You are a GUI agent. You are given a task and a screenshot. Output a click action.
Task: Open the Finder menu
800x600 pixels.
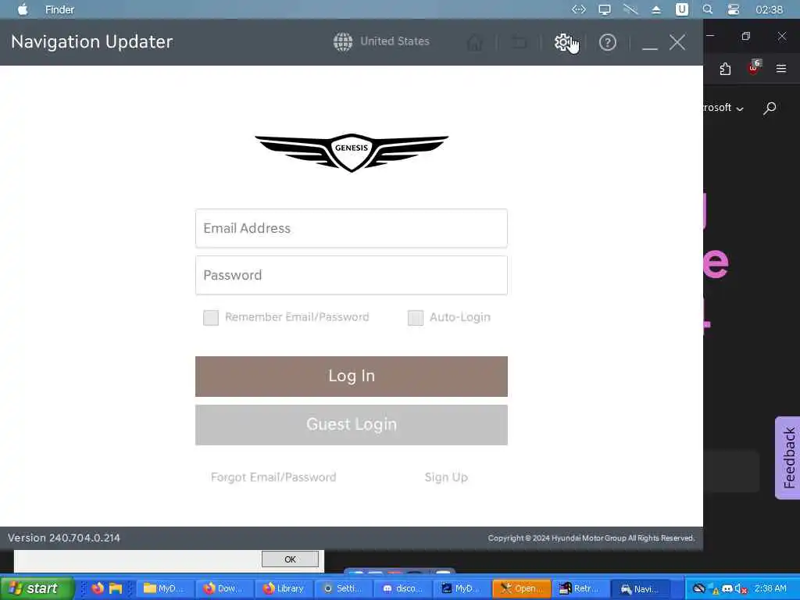point(59,9)
